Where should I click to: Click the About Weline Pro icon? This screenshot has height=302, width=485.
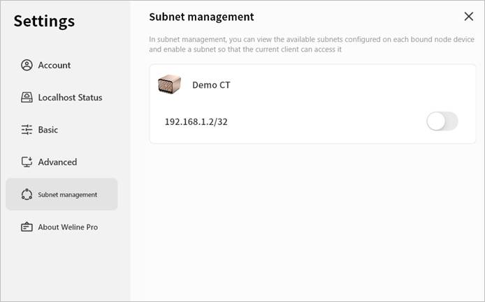27,227
